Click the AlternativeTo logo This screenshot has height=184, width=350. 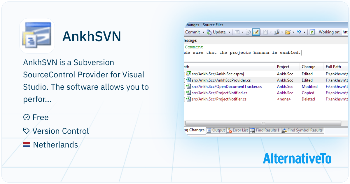(x=297, y=158)
